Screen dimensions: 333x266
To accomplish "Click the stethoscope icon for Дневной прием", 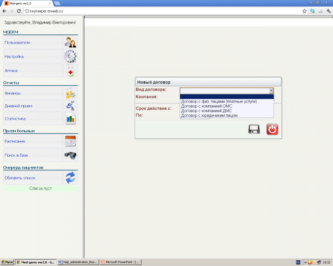I will click(70, 106).
